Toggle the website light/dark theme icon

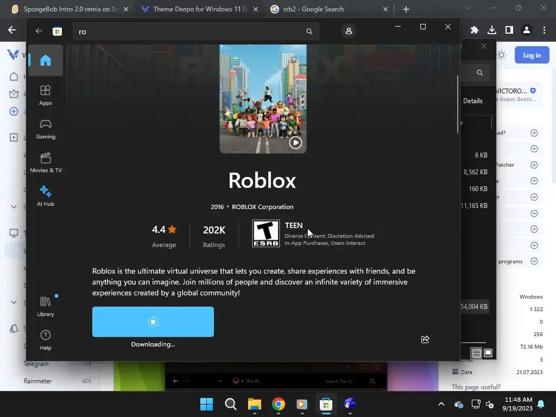pos(501,55)
